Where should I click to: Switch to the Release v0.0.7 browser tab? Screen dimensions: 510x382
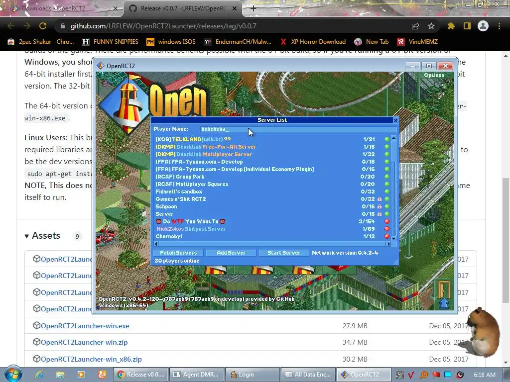tap(183, 8)
